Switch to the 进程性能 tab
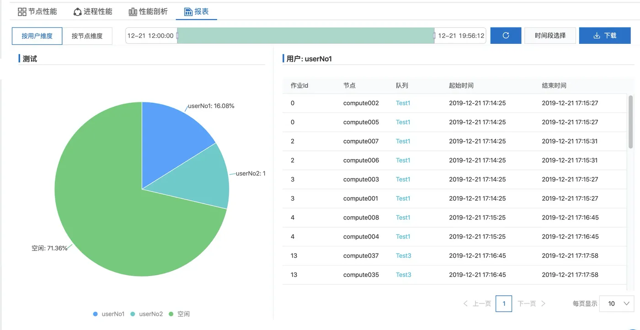Image resolution: width=640 pixels, height=330 pixels. [x=93, y=11]
